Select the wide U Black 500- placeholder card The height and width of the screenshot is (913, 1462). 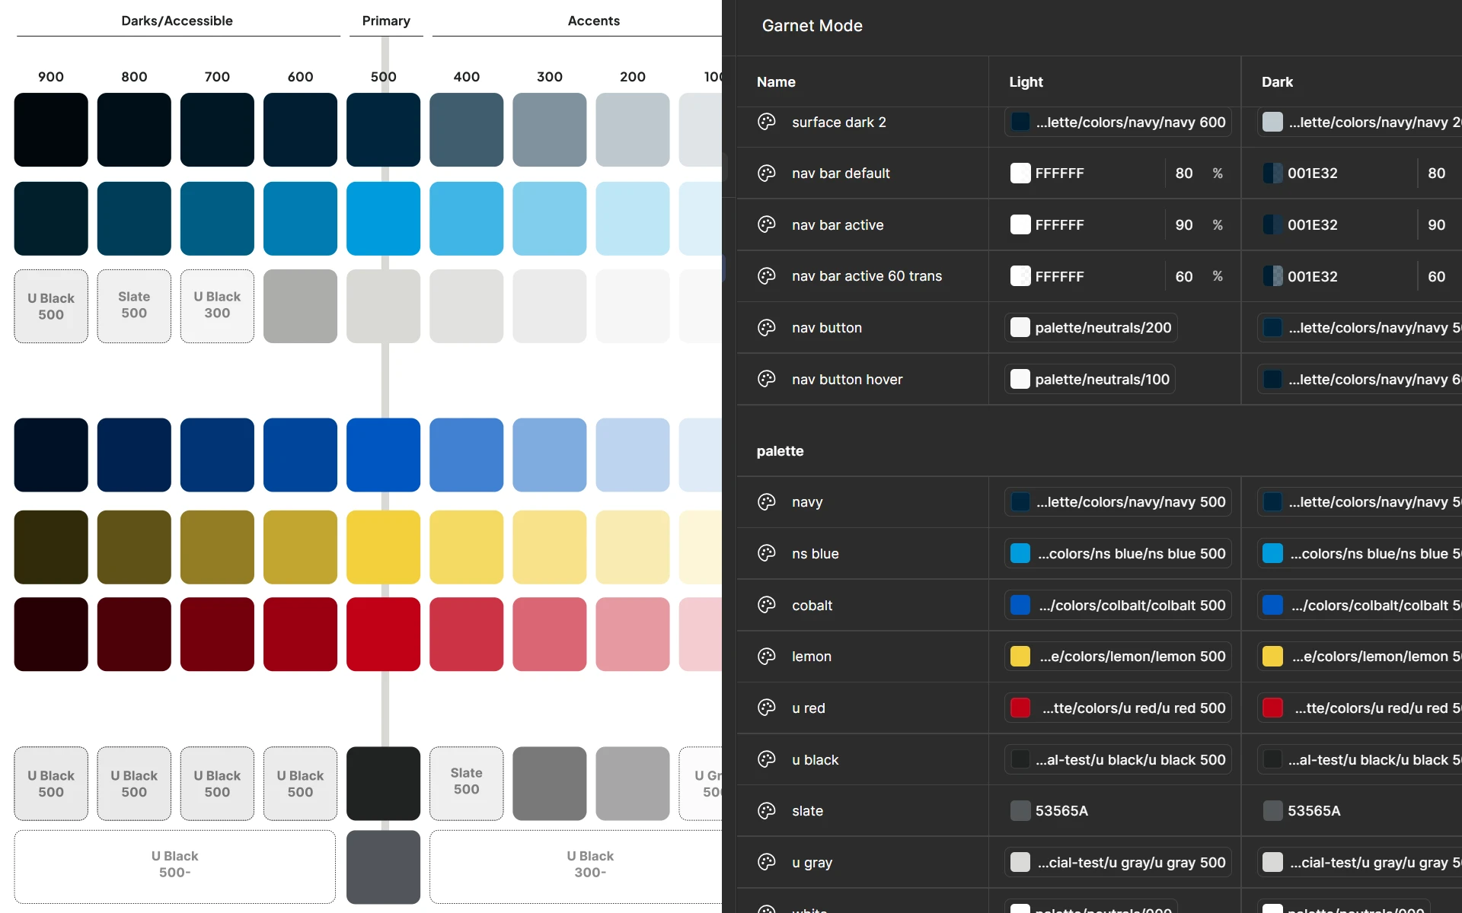174,867
